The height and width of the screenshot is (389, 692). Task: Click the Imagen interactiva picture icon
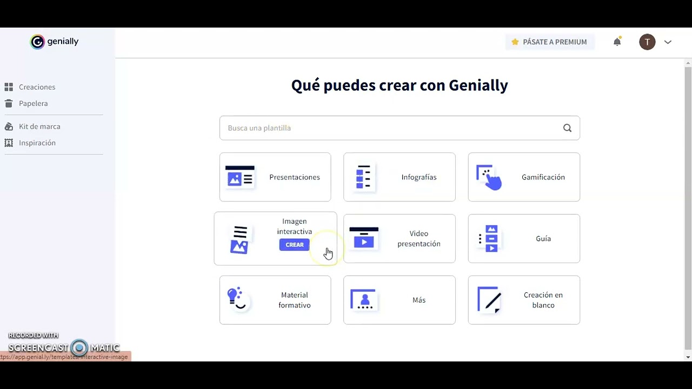pos(239,240)
